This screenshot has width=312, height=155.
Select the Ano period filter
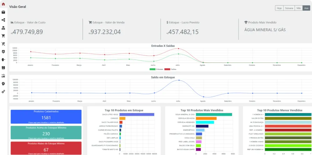click(x=306, y=8)
